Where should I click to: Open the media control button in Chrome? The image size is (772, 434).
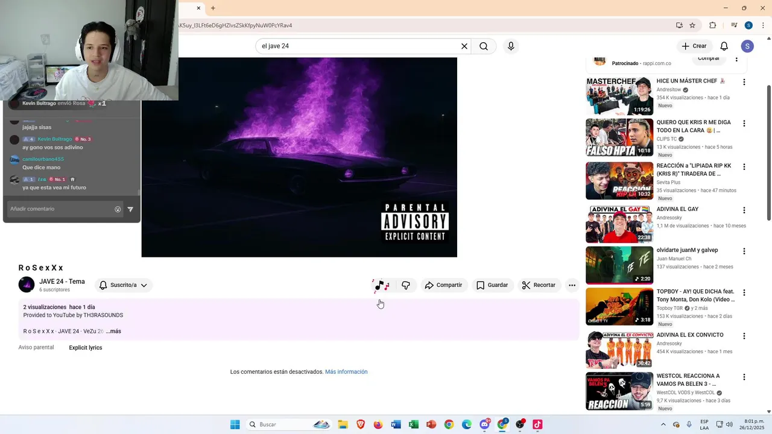tap(734, 25)
